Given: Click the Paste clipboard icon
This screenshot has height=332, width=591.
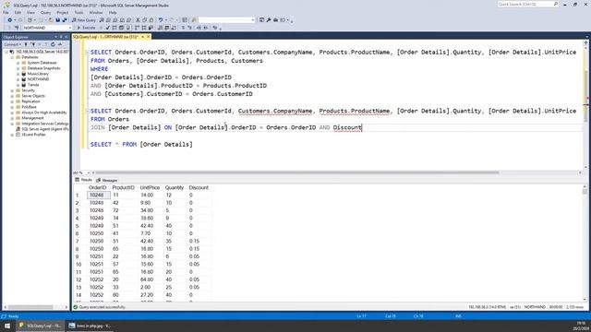Looking at the screenshot, I should tap(151, 20).
